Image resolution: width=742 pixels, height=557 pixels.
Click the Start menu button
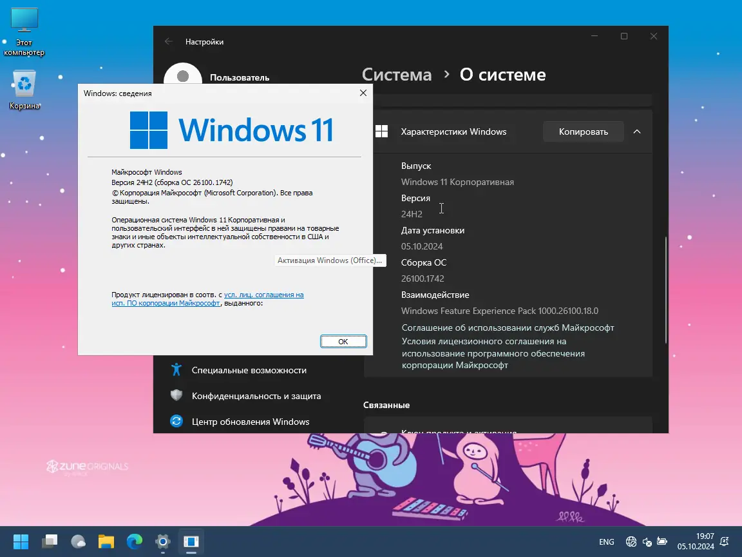[x=21, y=542]
